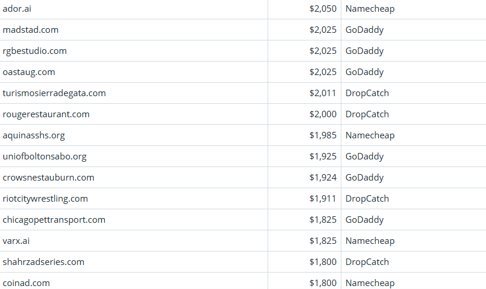486x289 pixels.
Task: Click the madstad.com domain name
Action: pos(30,30)
